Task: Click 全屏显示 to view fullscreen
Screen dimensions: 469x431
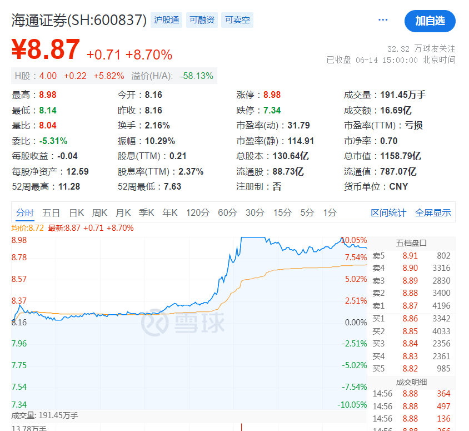Action: point(433,213)
